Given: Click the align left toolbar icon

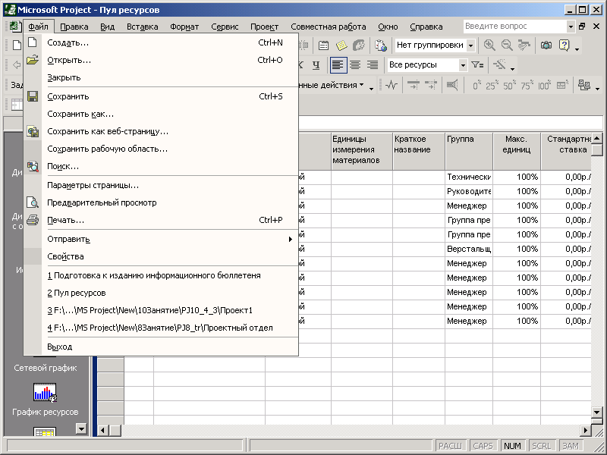Looking at the screenshot, I should (x=338, y=65).
